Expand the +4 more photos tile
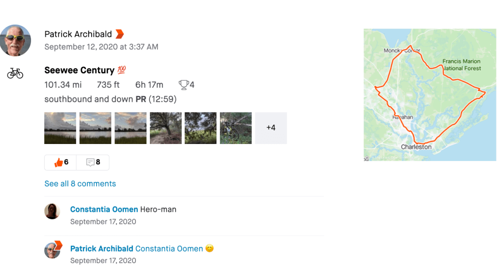The width and height of the screenshot is (497, 271). tap(271, 128)
